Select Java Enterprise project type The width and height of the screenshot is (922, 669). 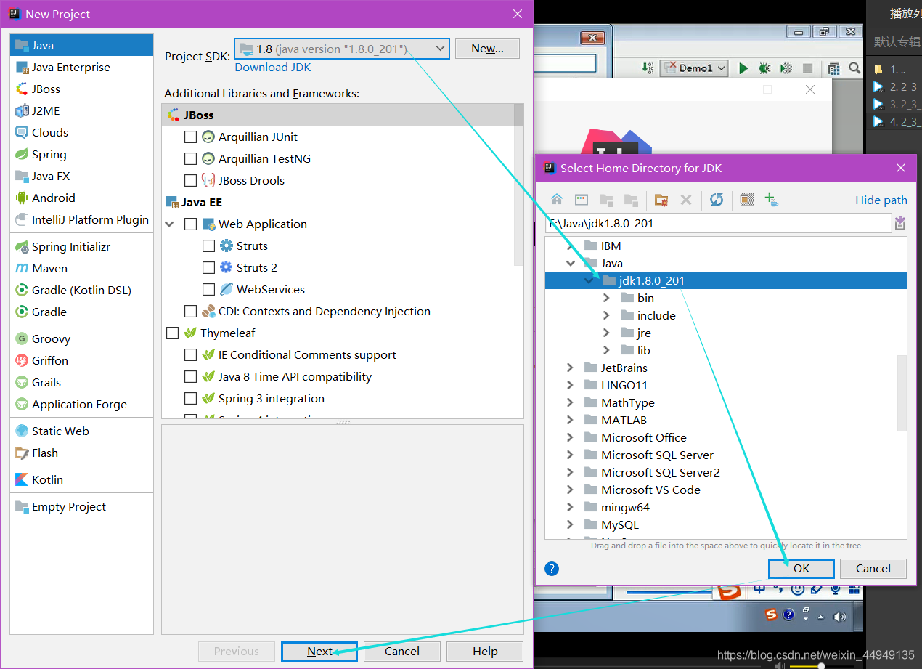pos(81,67)
